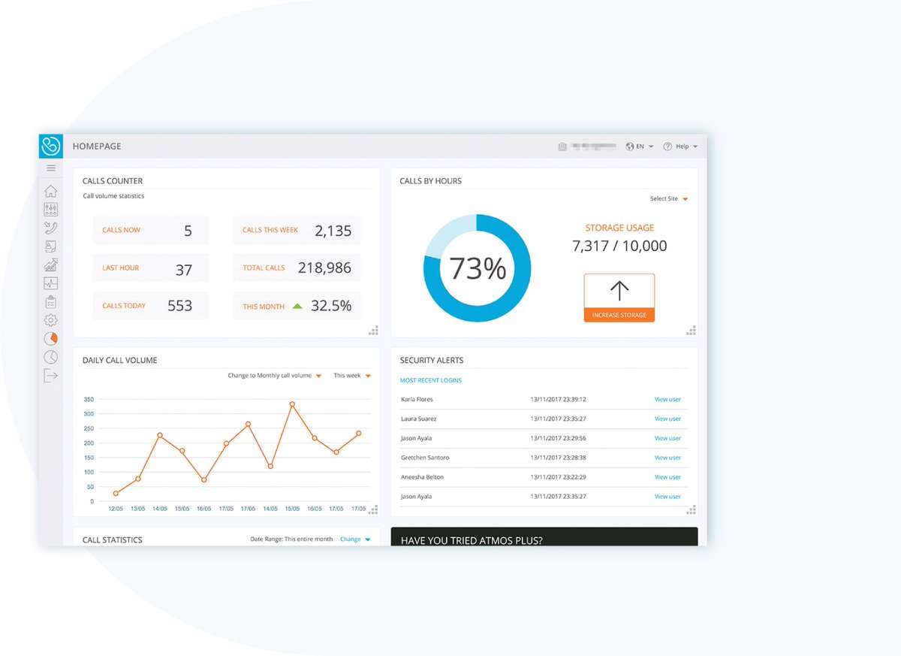This screenshot has width=901, height=656.
Task: Open the This week dropdown
Action: pos(352,376)
